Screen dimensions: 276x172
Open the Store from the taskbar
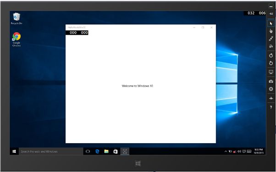pyautogui.click(x=116, y=151)
